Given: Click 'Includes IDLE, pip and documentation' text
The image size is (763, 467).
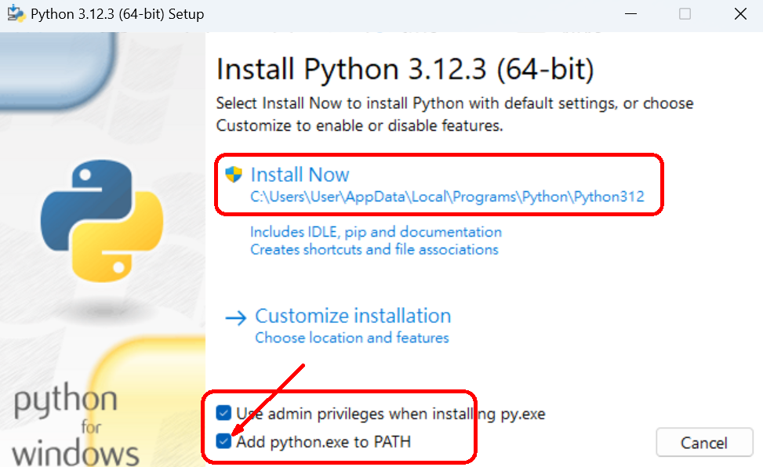Looking at the screenshot, I should tap(376, 232).
